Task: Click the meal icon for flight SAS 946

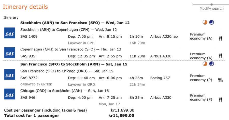Action: [220, 99]
